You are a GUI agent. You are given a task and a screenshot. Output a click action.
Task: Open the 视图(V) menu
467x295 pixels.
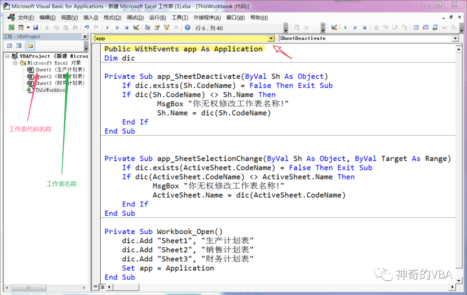pos(69,18)
